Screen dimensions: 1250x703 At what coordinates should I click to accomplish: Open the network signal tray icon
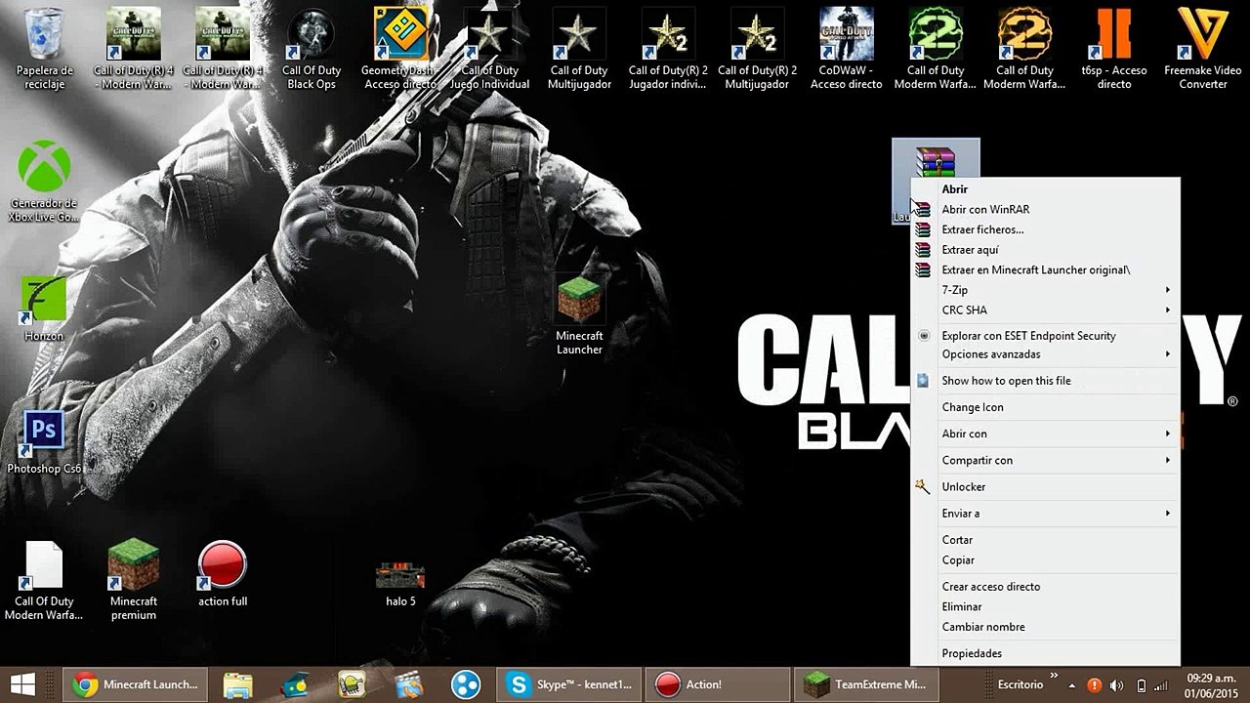[1161, 685]
